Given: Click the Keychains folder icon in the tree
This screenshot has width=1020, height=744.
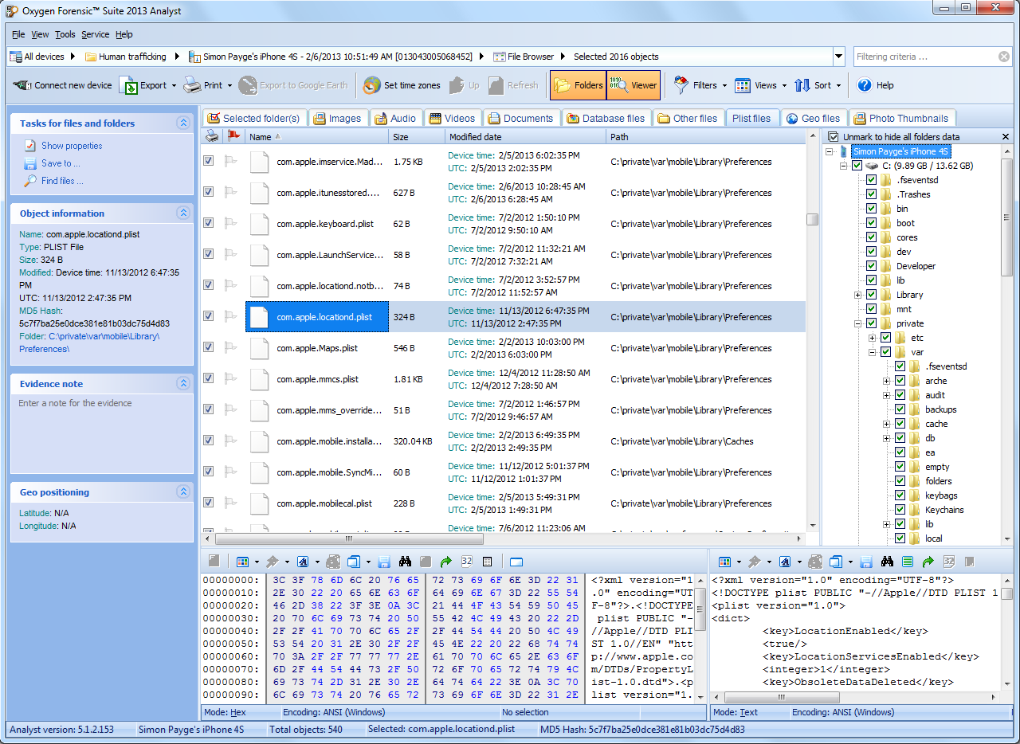Looking at the screenshot, I should (x=915, y=510).
